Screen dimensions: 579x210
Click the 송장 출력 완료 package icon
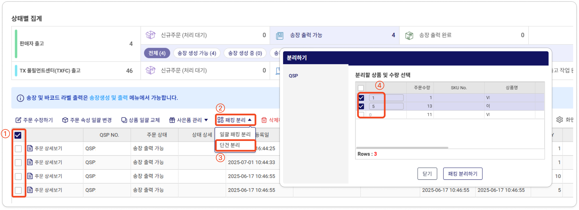(409, 35)
